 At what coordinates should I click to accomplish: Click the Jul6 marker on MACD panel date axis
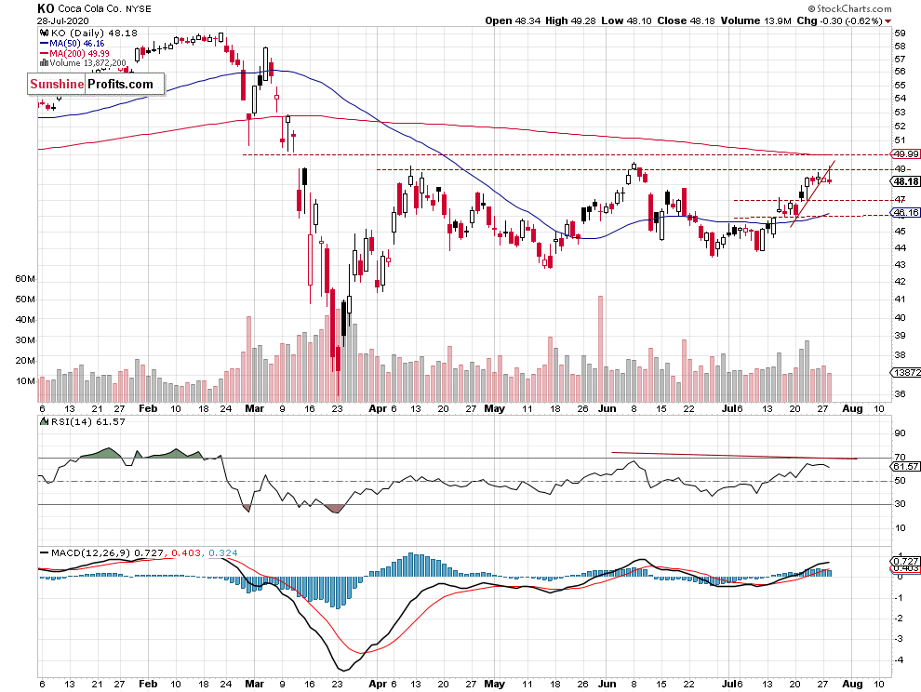[x=732, y=684]
